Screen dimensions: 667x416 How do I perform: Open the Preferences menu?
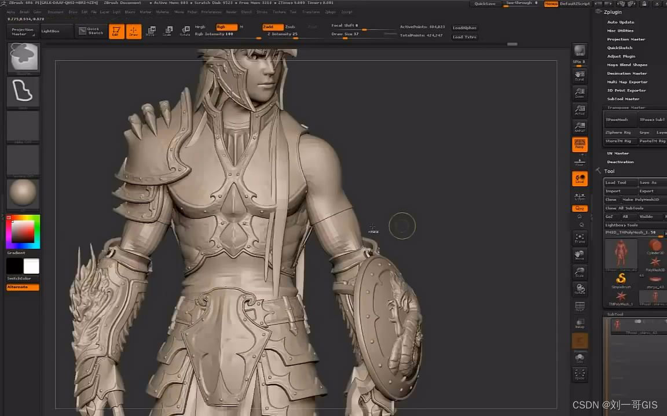pyautogui.click(x=211, y=12)
